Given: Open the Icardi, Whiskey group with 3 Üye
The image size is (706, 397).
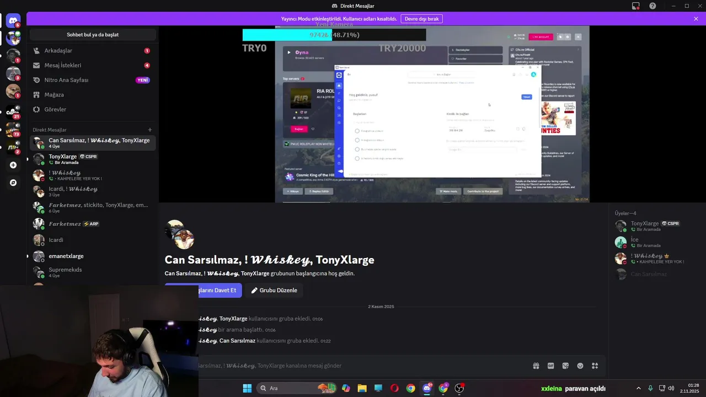Looking at the screenshot, I should coord(93,191).
